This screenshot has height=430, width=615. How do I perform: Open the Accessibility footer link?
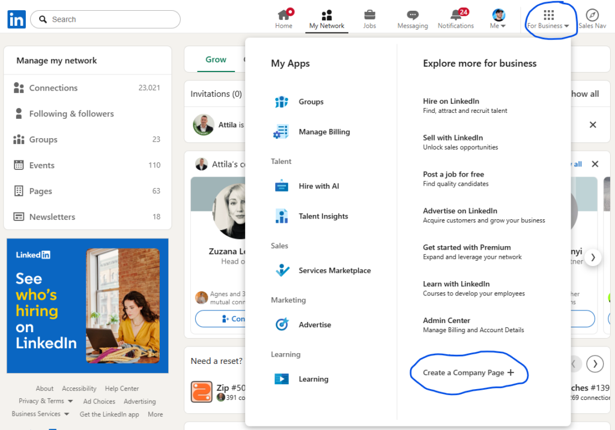pos(79,389)
